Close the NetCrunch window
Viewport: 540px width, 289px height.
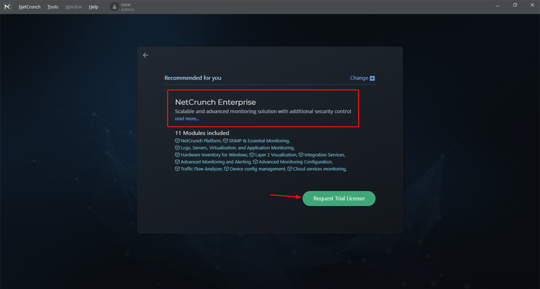[532, 5]
